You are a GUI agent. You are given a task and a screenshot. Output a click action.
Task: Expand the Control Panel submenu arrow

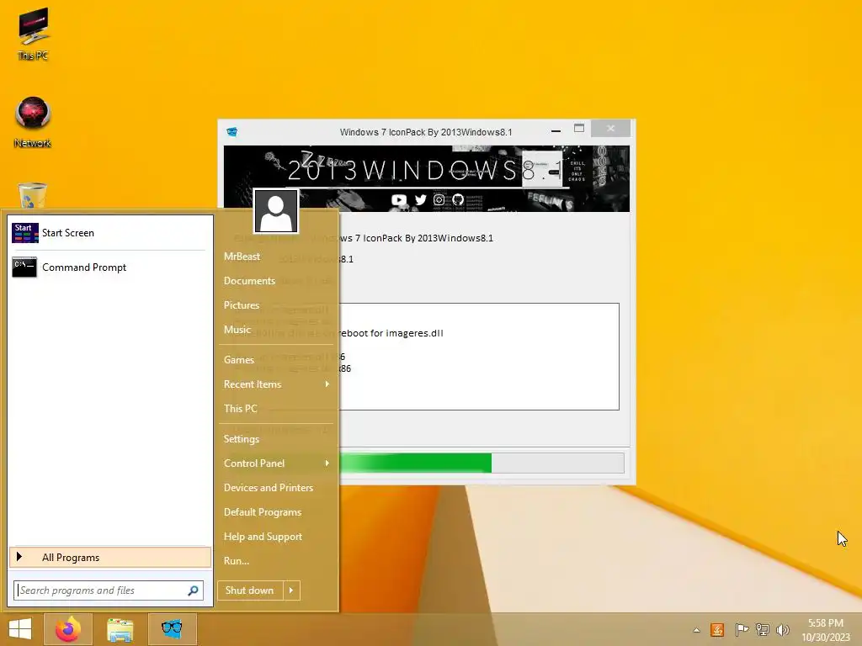327,463
